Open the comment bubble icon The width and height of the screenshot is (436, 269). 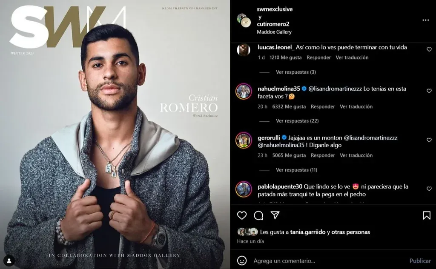(258, 215)
